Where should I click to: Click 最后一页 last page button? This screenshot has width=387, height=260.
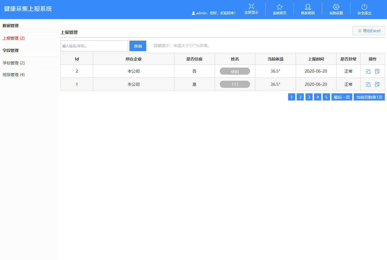click(342, 97)
